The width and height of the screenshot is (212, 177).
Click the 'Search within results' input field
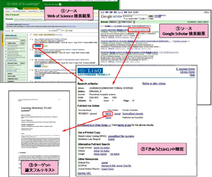coord(13,40)
